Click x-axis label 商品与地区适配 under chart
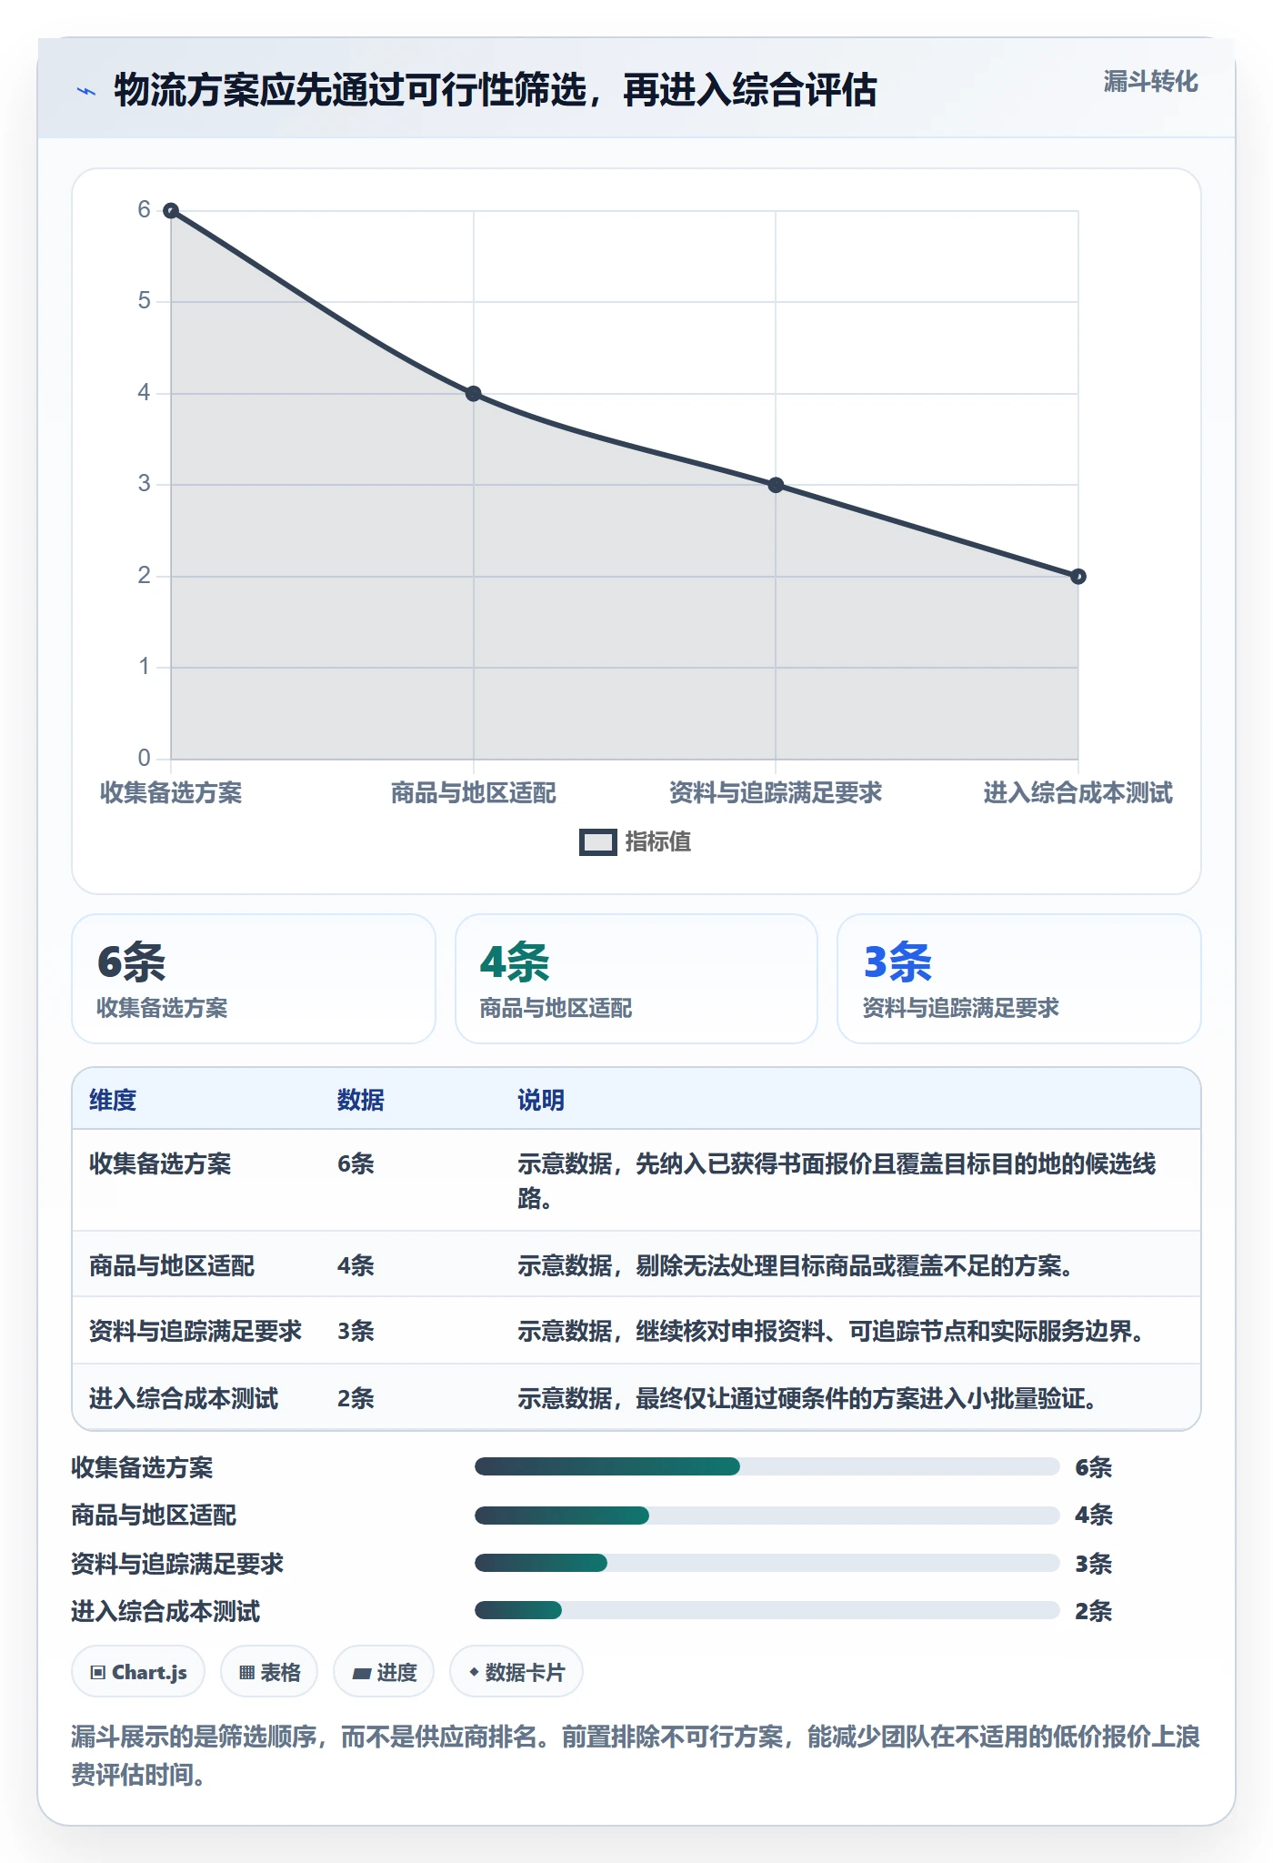The image size is (1273, 1863). pyautogui.click(x=474, y=793)
